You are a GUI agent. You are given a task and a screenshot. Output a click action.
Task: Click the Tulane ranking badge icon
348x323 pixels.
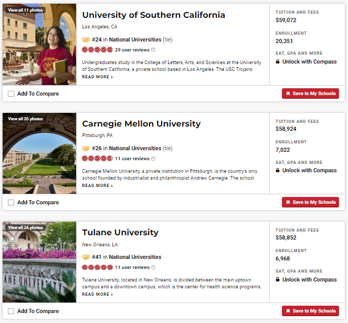tap(86, 257)
